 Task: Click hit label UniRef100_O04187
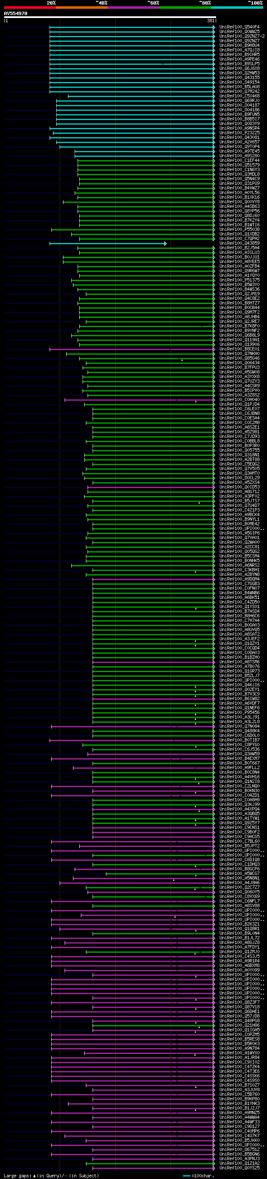pyautogui.click(x=239, y=105)
